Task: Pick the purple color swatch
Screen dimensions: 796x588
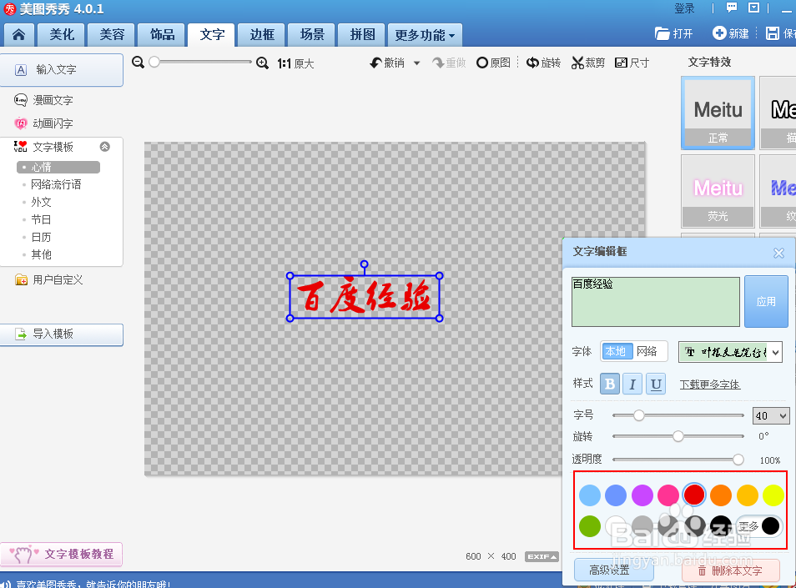Action: tap(642, 495)
